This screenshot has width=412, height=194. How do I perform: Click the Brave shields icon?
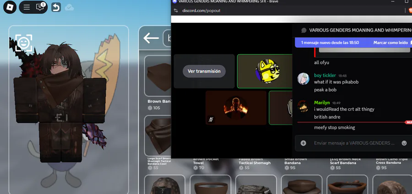pyautogui.click(x=410, y=10)
